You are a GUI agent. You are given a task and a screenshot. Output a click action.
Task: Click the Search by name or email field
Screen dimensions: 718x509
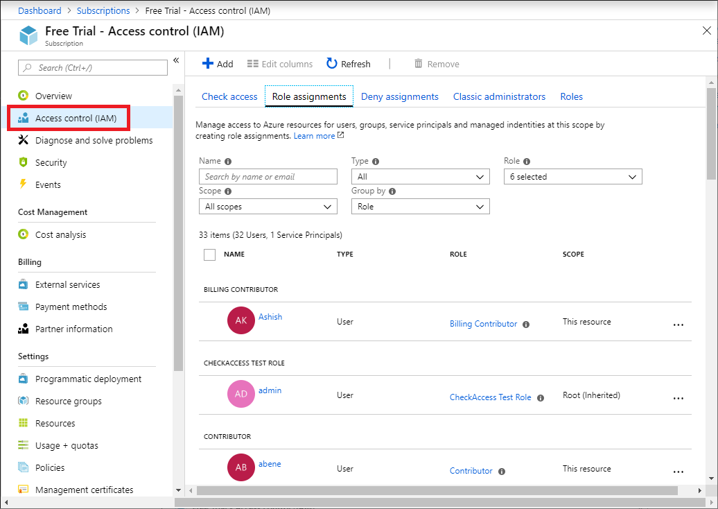click(268, 176)
